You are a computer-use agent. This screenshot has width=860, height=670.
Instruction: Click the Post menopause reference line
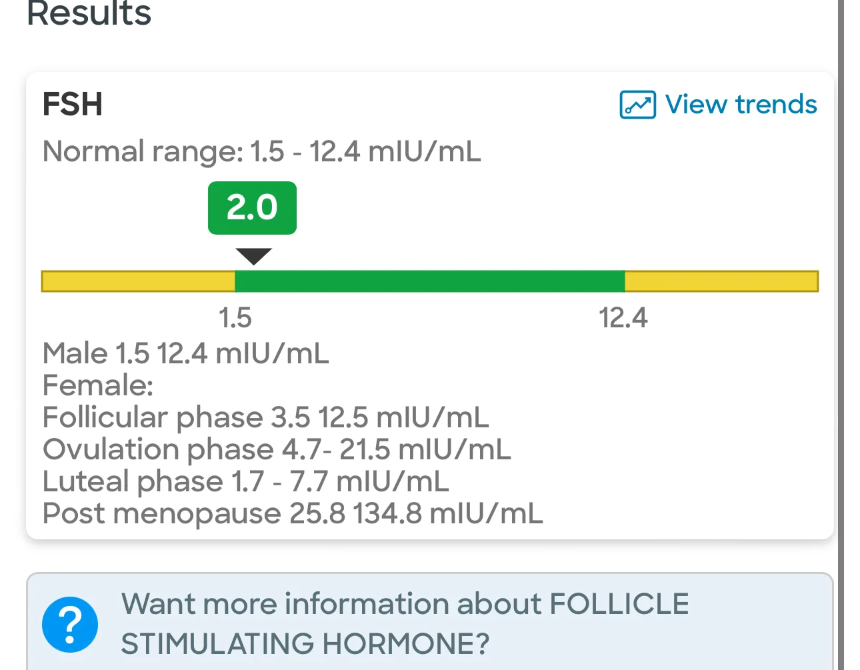tap(293, 513)
